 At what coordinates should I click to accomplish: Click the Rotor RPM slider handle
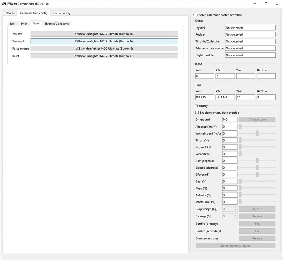pos(240,154)
